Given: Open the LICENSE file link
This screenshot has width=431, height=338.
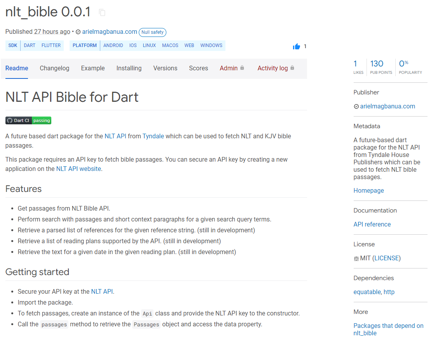Looking at the screenshot, I should [386, 258].
